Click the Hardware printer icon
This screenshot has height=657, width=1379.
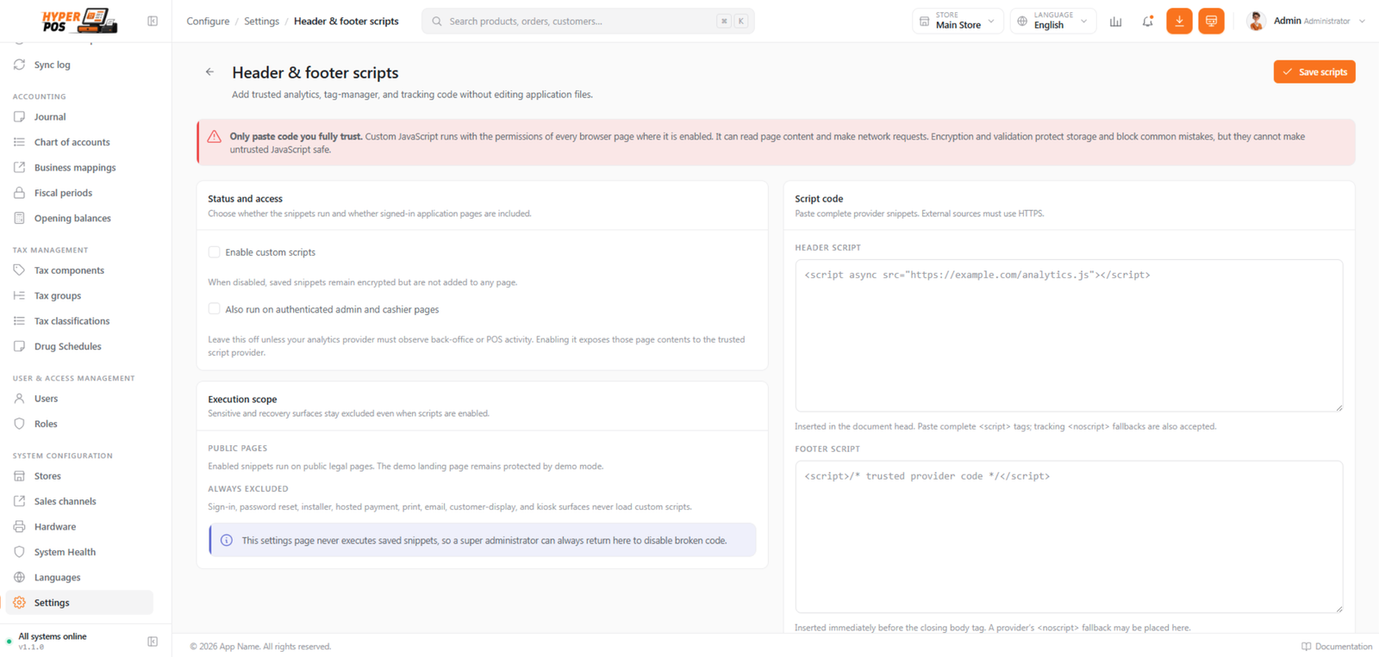pos(19,526)
